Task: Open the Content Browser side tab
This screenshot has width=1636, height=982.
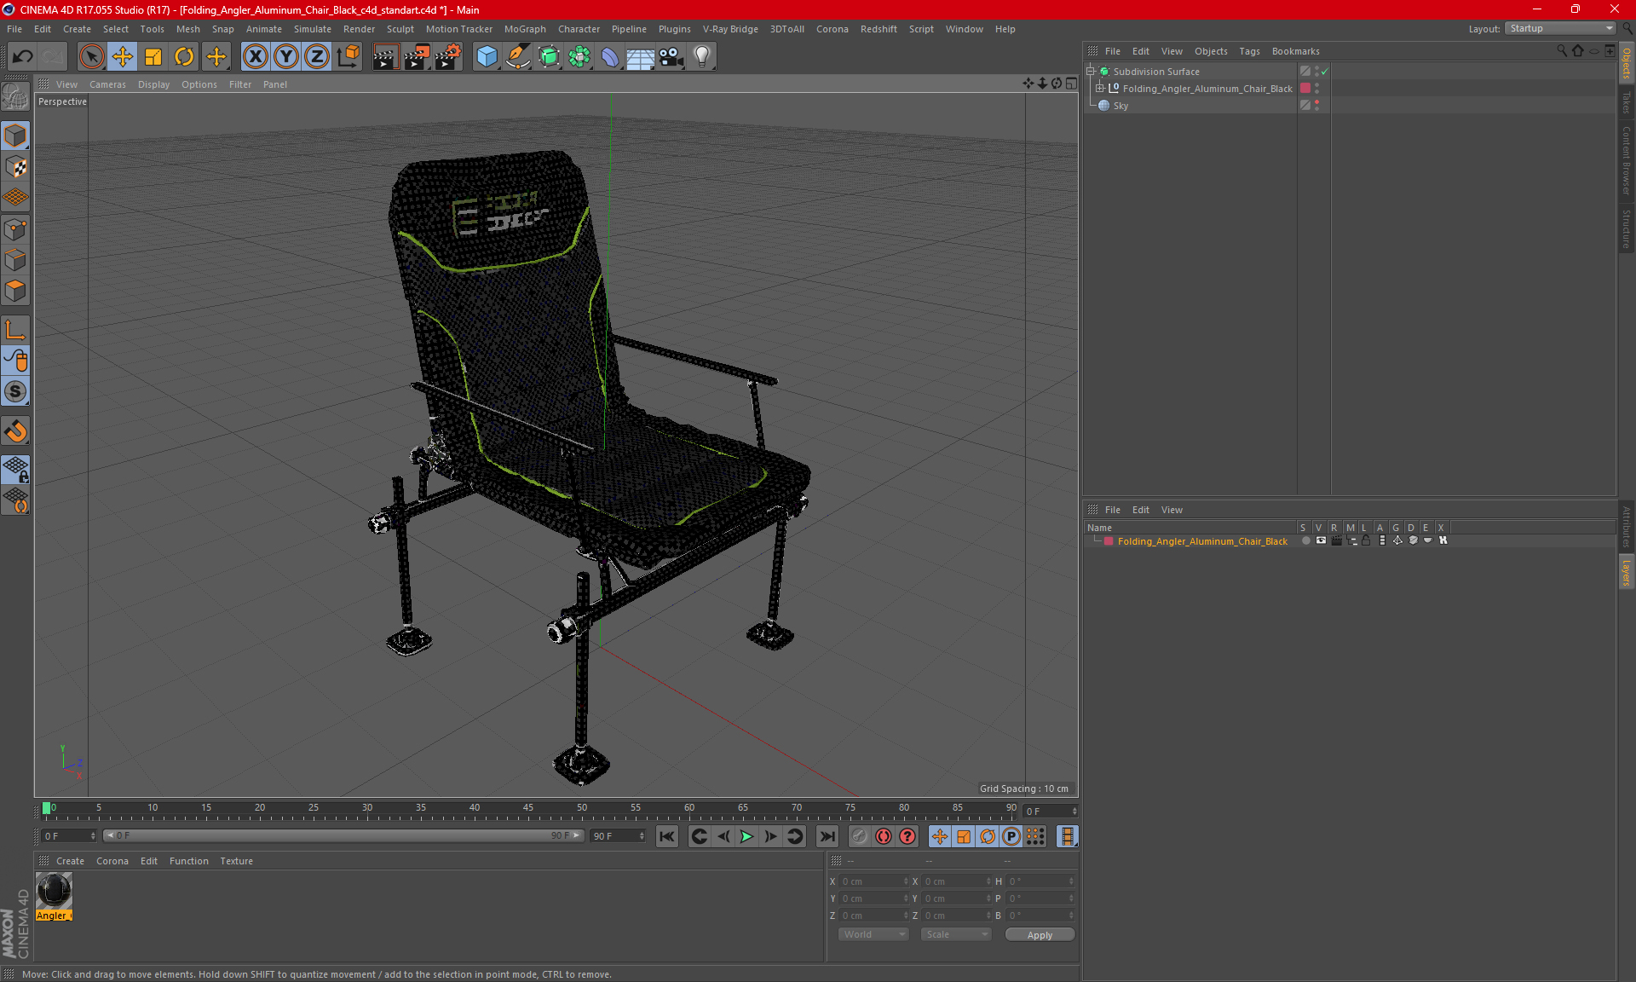Action: [x=1627, y=160]
